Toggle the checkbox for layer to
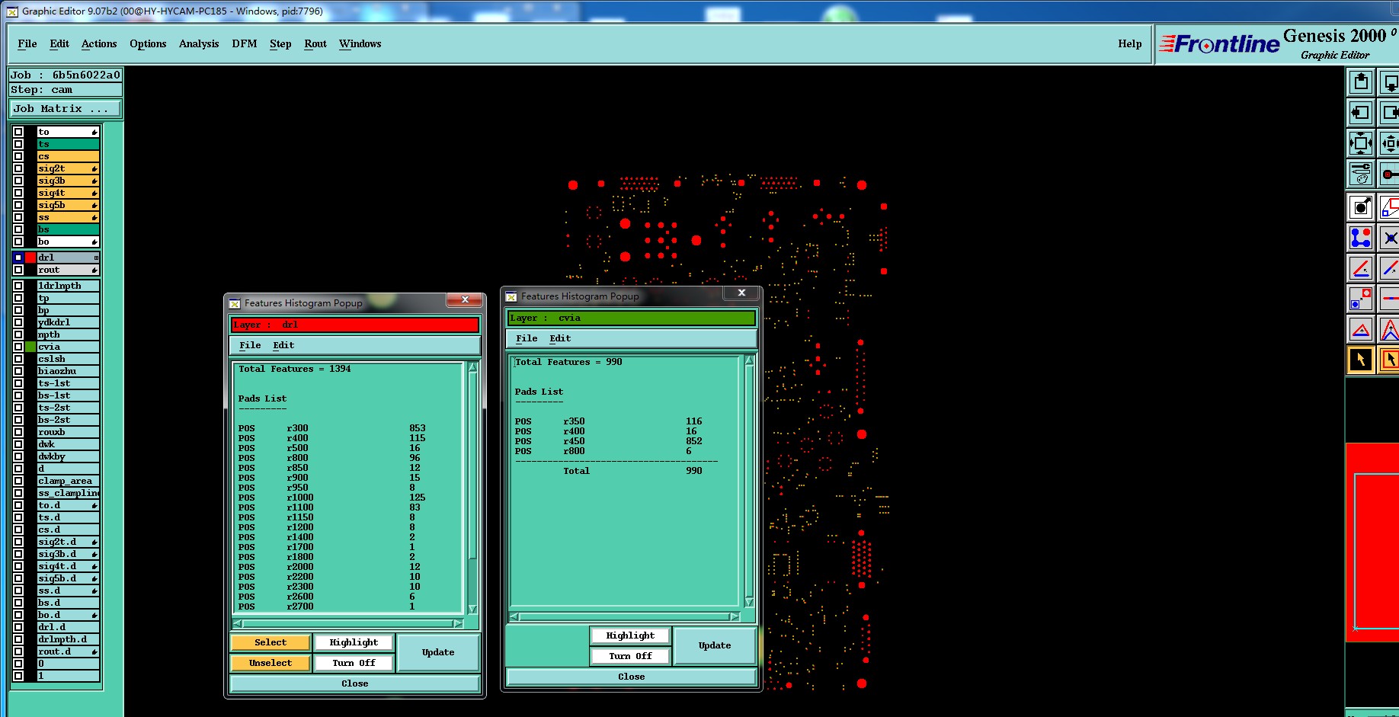 point(18,132)
